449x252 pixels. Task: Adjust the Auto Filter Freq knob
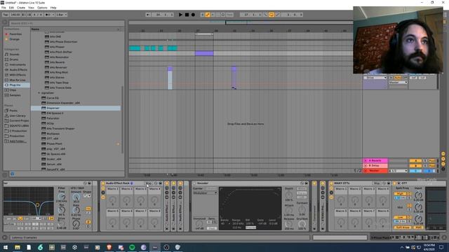[x=62, y=197]
